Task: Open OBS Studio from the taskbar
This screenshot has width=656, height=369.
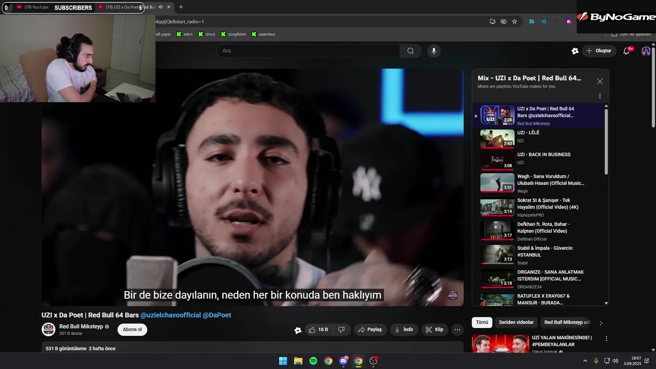Action: 374,361
